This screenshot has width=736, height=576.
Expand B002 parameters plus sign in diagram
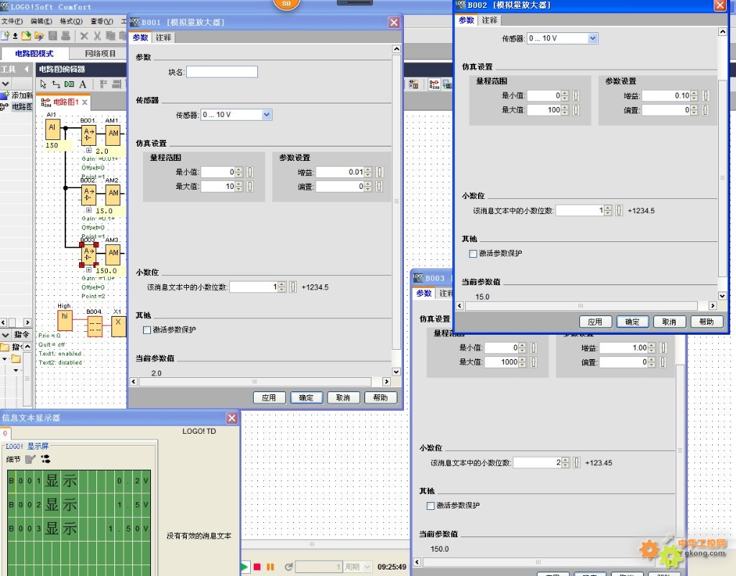[x=88, y=210]
